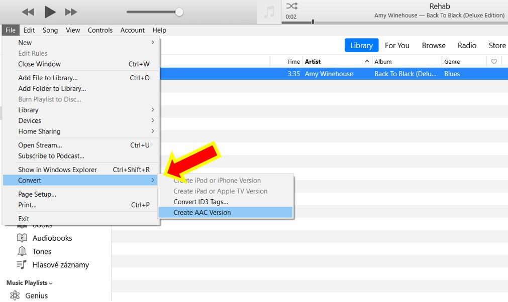The image size is (508, 302).
Task: Click the play button
Action: coord(50,12)
